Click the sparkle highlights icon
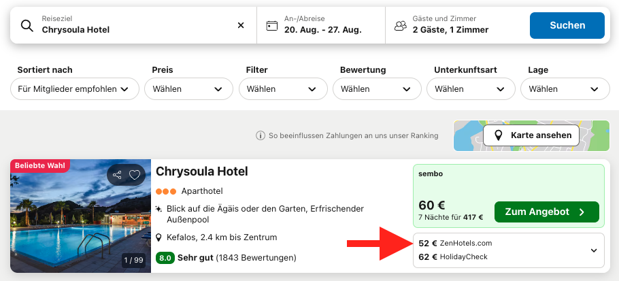This screenshot has height=281, width=619. click(158, 208)
